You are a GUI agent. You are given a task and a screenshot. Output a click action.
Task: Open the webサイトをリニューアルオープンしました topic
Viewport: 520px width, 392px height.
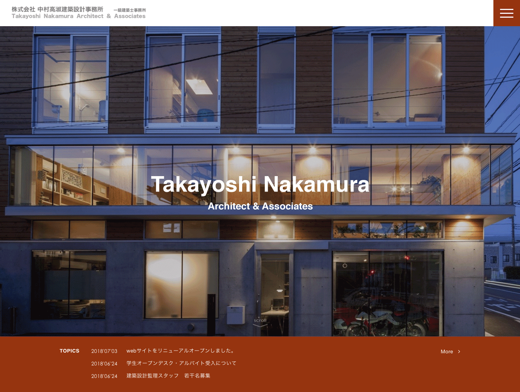tap(180, 351)
